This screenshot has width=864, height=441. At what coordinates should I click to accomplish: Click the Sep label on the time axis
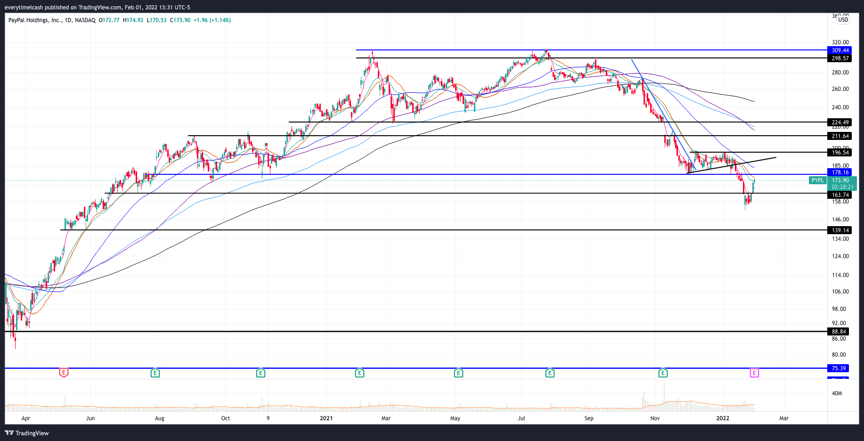589,418
